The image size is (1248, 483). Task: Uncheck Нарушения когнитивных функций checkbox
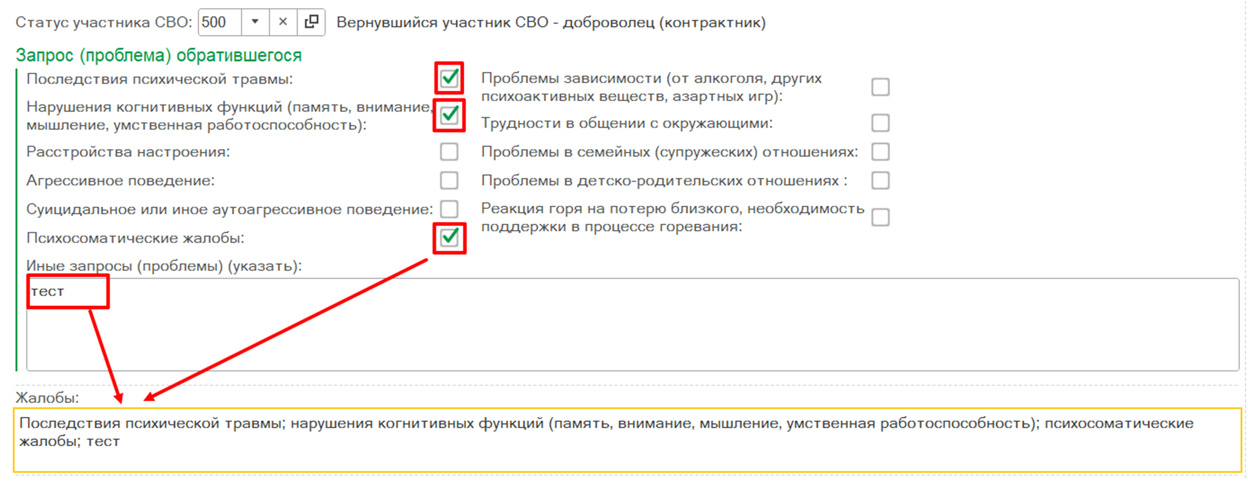[449, 115]
